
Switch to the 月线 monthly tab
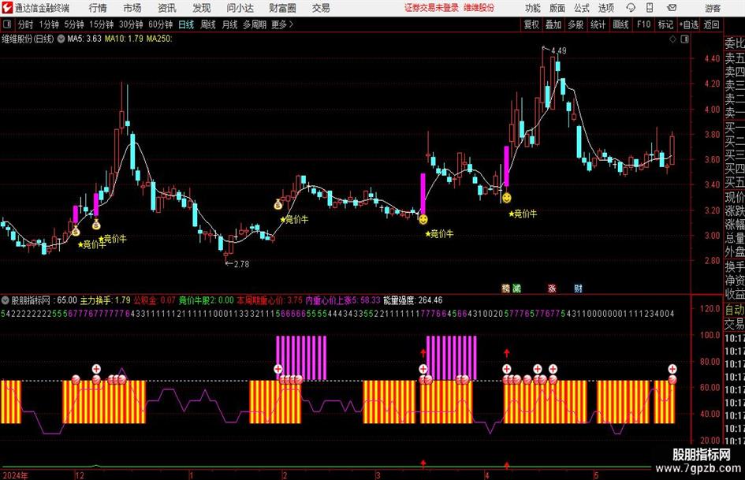pos(230,24)
